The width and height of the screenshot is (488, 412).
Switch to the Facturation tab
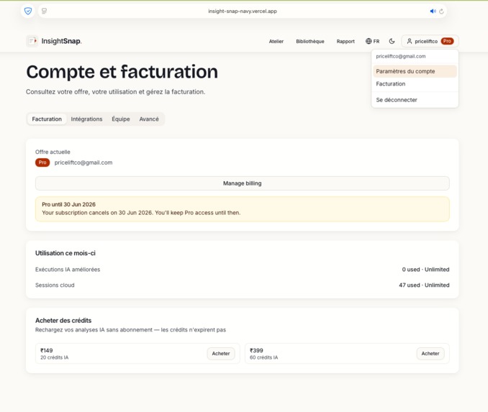point(47,119)
